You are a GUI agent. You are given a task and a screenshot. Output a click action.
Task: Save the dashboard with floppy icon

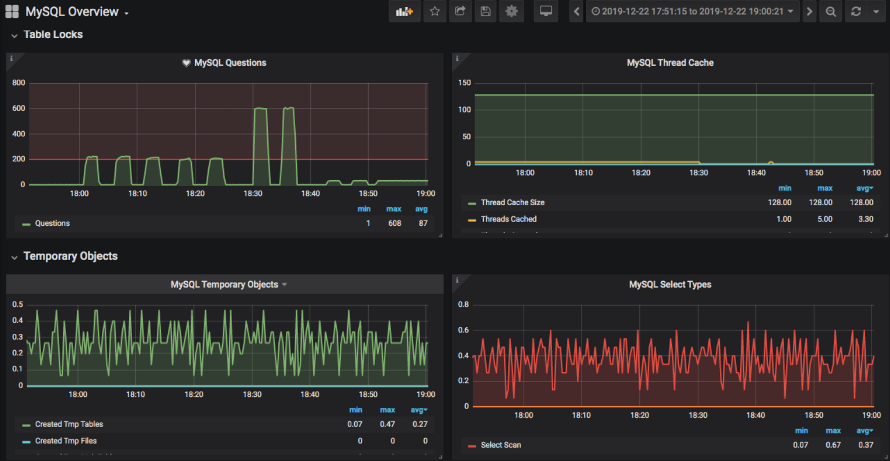(486, 12)
